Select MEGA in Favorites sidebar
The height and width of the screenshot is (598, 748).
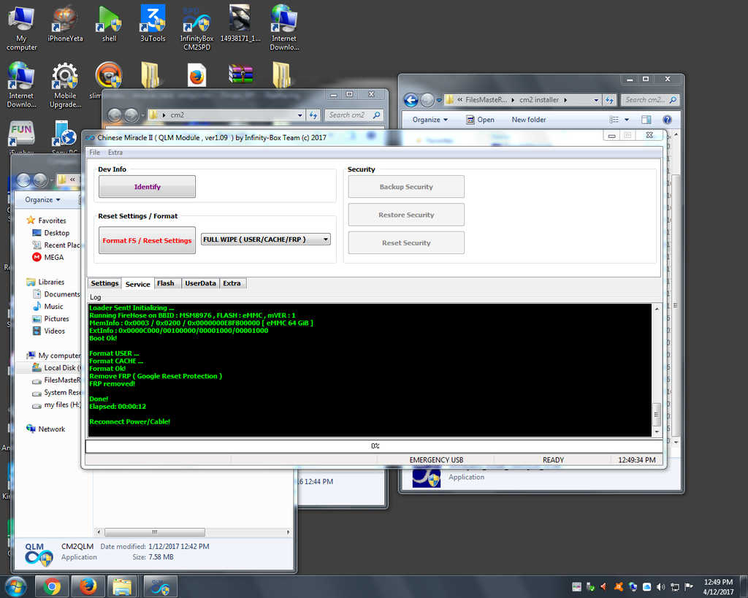(53, 257)
